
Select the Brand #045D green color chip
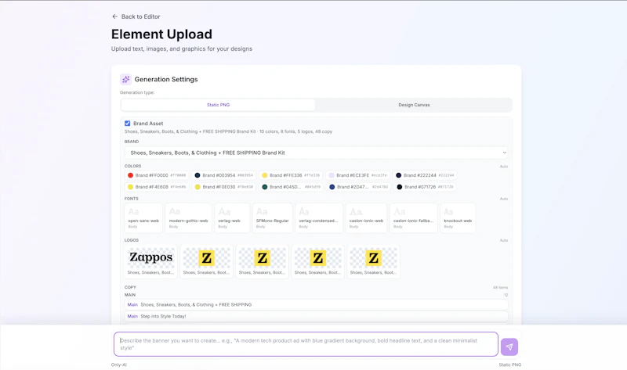[291, 187]
